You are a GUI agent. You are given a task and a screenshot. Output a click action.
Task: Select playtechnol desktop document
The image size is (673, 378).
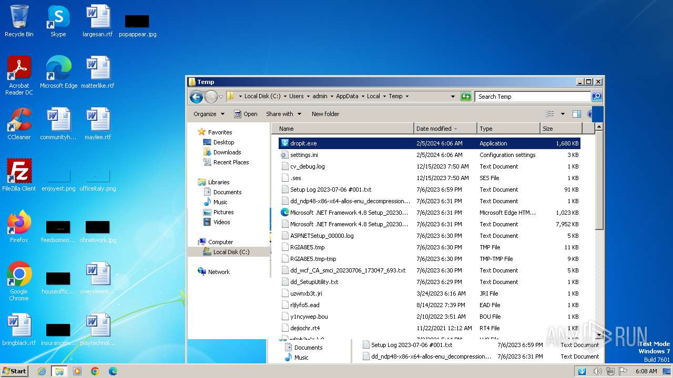(97, 330)
